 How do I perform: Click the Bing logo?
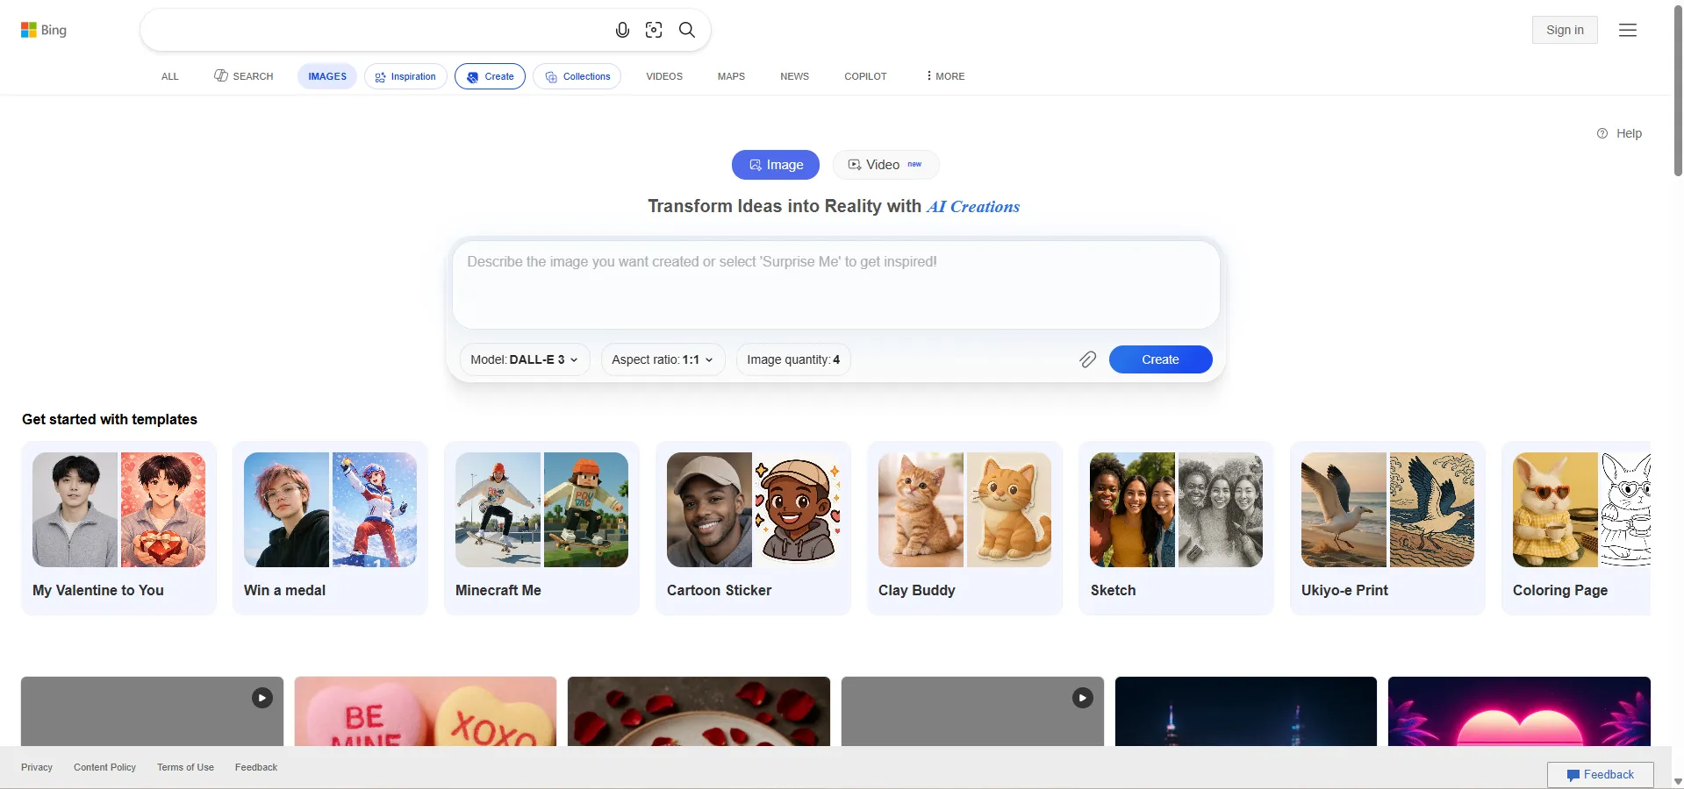42,29
